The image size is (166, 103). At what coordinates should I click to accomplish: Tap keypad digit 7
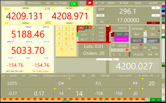tap(59, 39)
